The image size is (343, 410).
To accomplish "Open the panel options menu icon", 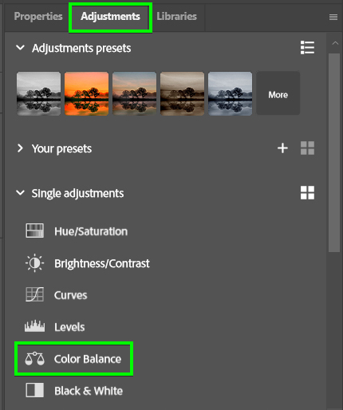I will coord(333,18).
